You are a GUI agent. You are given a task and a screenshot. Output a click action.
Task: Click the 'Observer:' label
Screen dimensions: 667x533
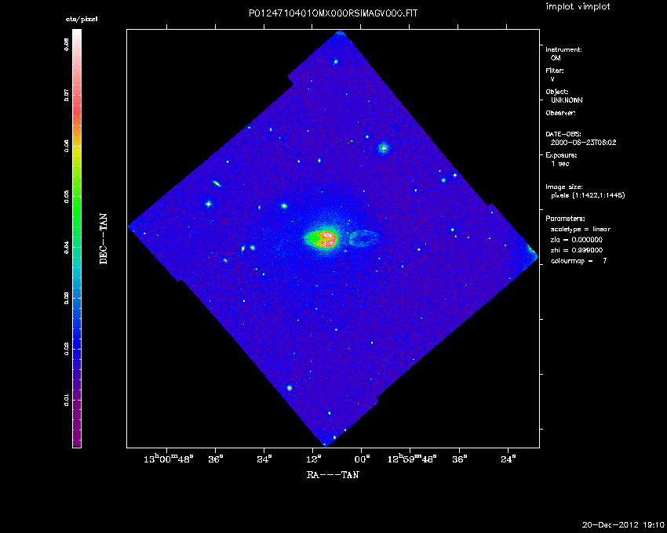tap(560, 113)
